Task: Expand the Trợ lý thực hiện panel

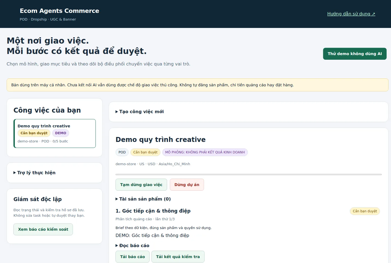Action: 35,173
